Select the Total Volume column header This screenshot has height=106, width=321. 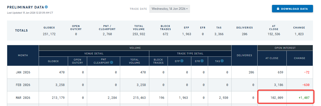point(135,61)
